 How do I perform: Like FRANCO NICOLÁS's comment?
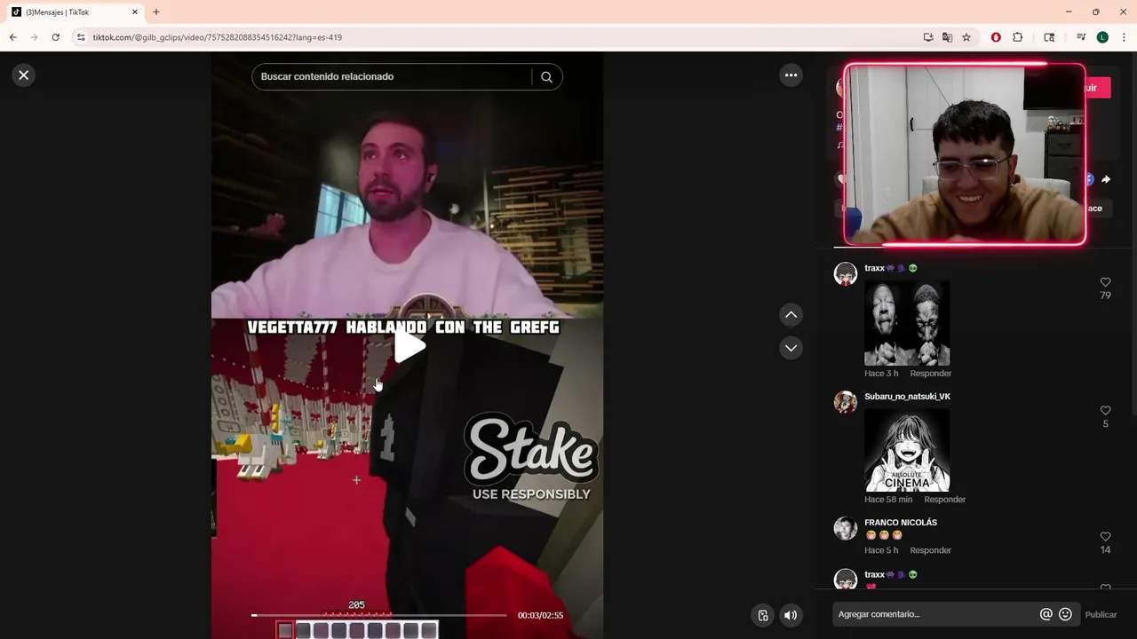[1105, 537]
